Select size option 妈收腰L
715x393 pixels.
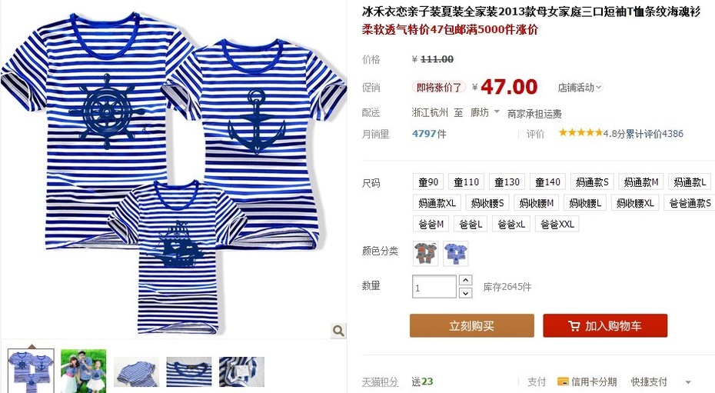tap(585, 203)
